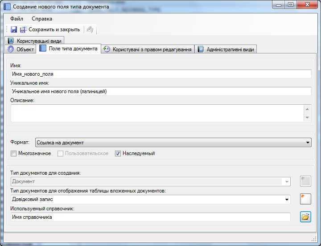Click the Save floppy disk icon
This screenshot has width=321, height=246.
point(14,29)
